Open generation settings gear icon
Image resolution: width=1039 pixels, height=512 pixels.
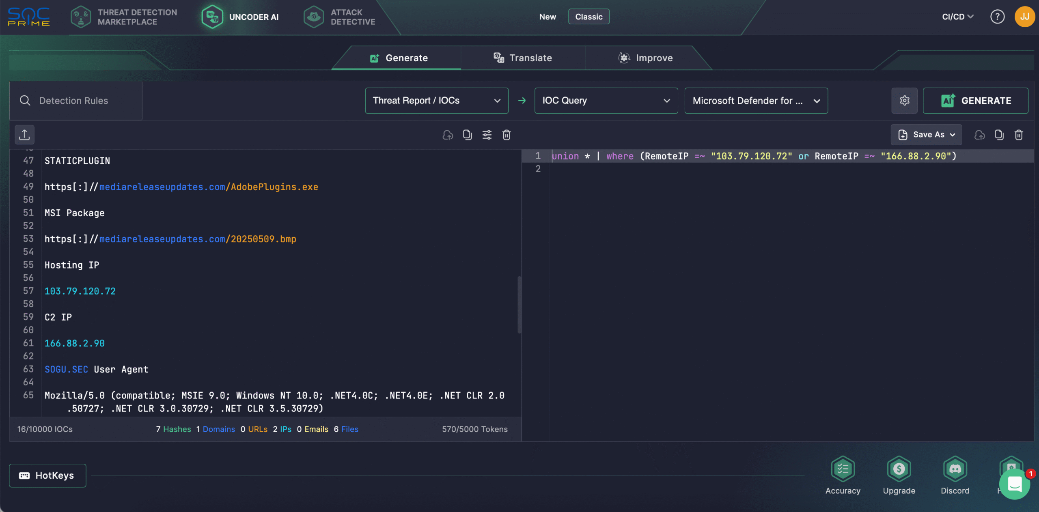tap(904, 101)
